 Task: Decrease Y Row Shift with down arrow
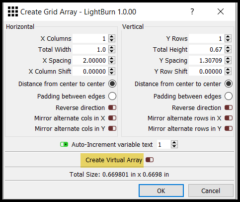228,73
